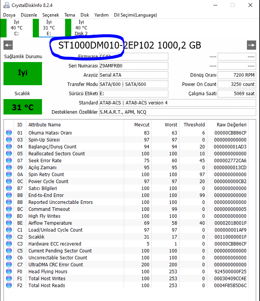Image resolution: width=260 pixels, height=301 pixels.
Task: Select the C: drive tab at 40 °C
Action: point(13,28)
